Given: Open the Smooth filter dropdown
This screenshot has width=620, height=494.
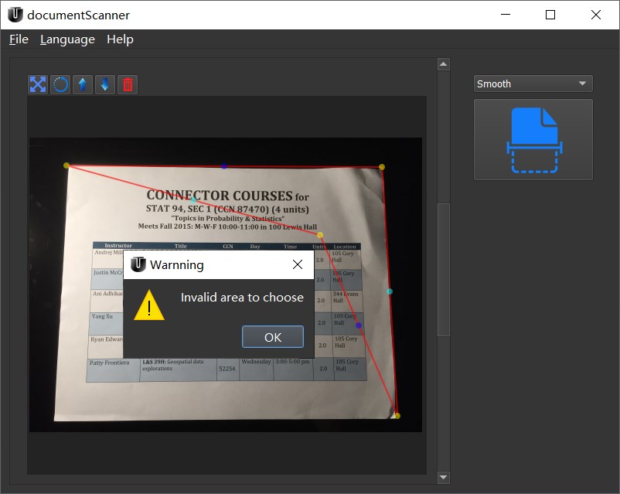Looking at the screenshot, I should tap(533, 83).
